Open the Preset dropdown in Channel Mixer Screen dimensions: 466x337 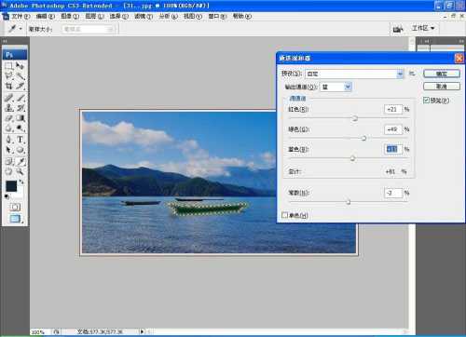[354, 74]
